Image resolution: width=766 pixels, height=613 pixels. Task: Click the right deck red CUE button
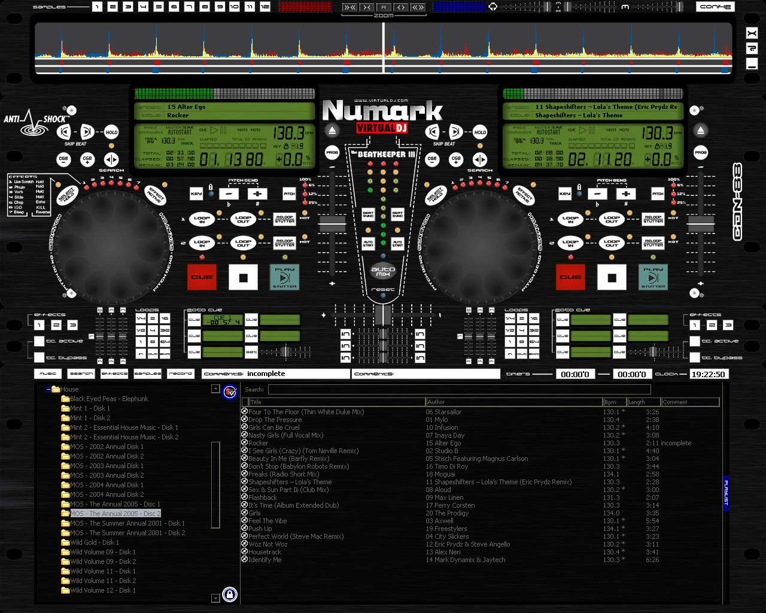click(x=570, y=277)
